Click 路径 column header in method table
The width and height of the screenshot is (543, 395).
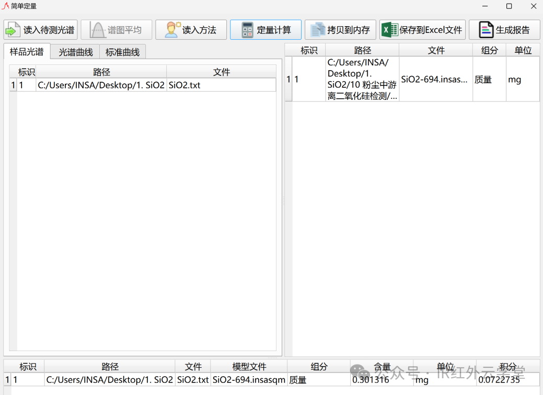point(362,50)
